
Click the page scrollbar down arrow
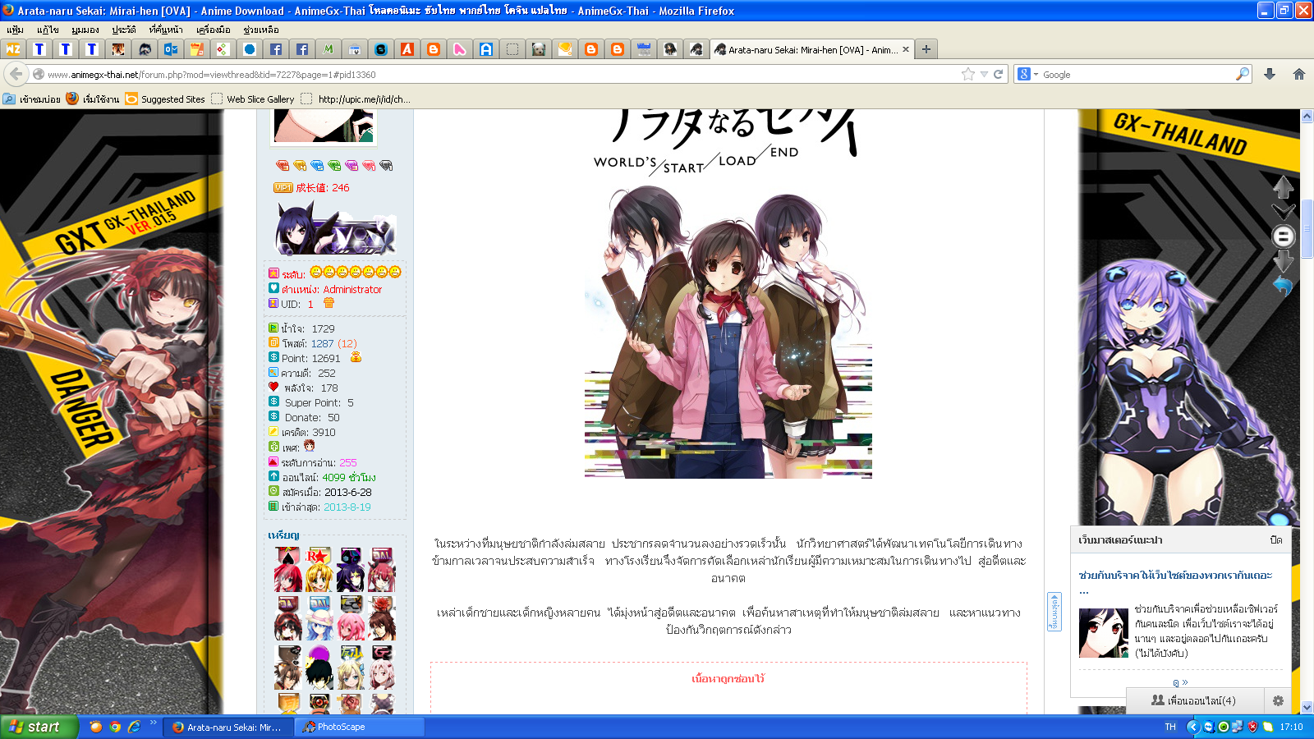click(x=1307, y=707)
